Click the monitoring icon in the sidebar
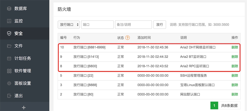247x111 pixels. coord(9,21)
